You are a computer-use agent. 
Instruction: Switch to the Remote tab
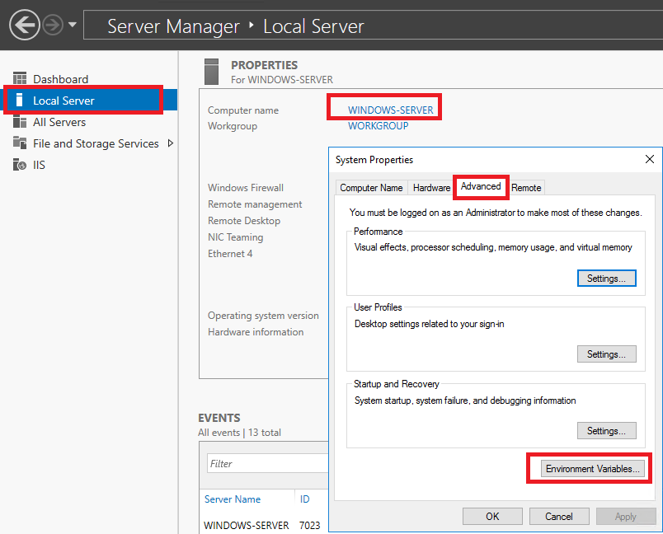(526, 188)
